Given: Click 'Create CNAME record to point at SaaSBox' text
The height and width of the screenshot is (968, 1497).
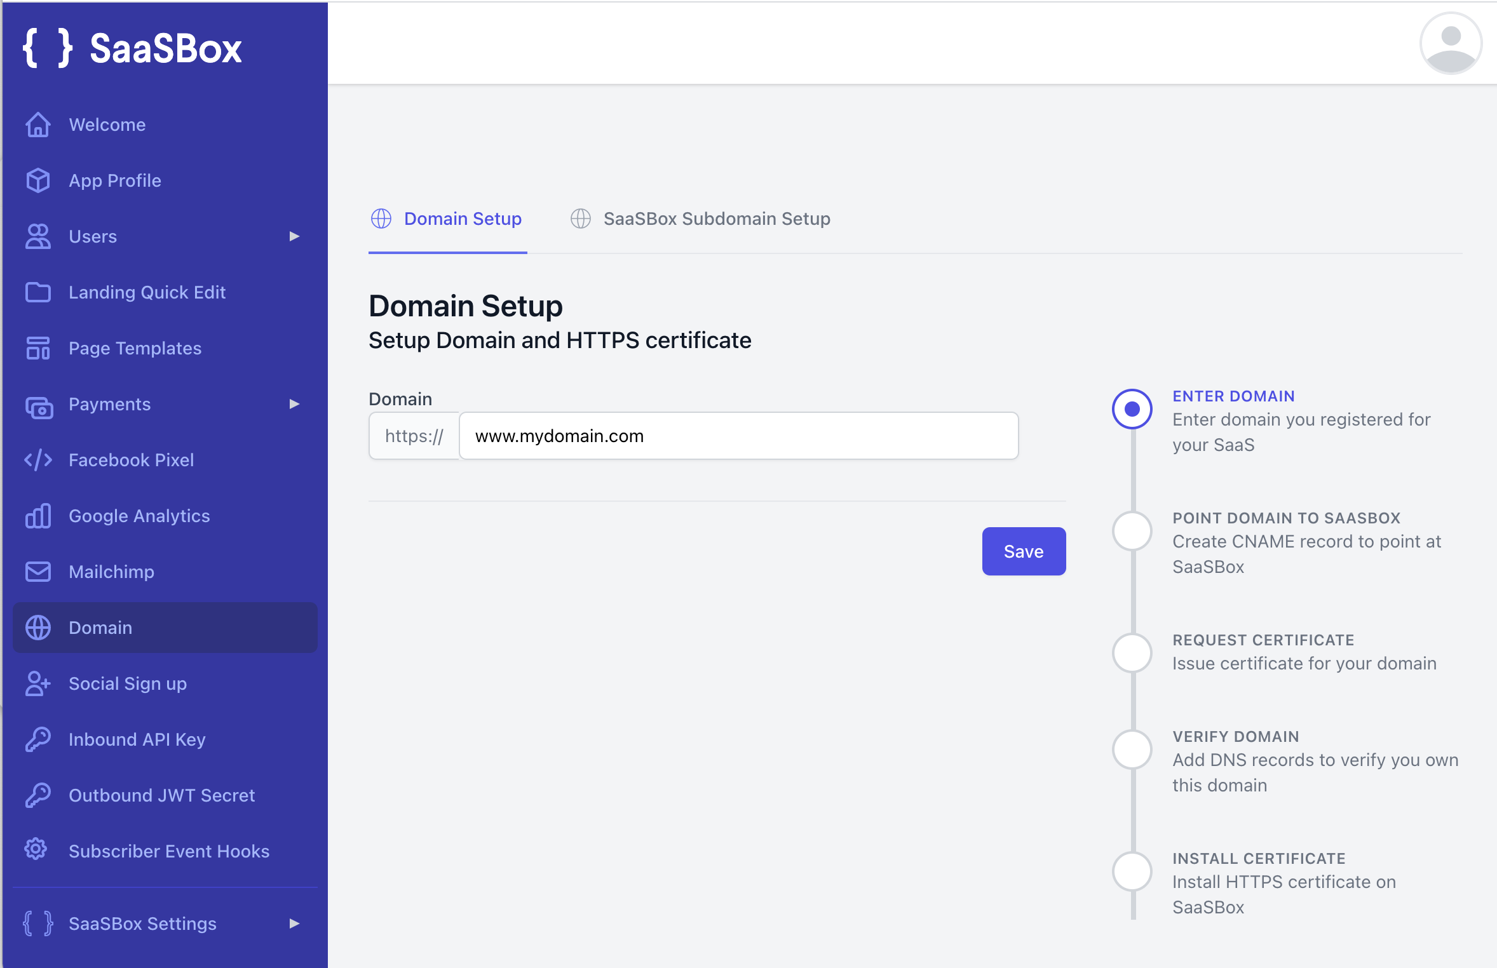Looking at the screenshot, I should [1306, 554].
